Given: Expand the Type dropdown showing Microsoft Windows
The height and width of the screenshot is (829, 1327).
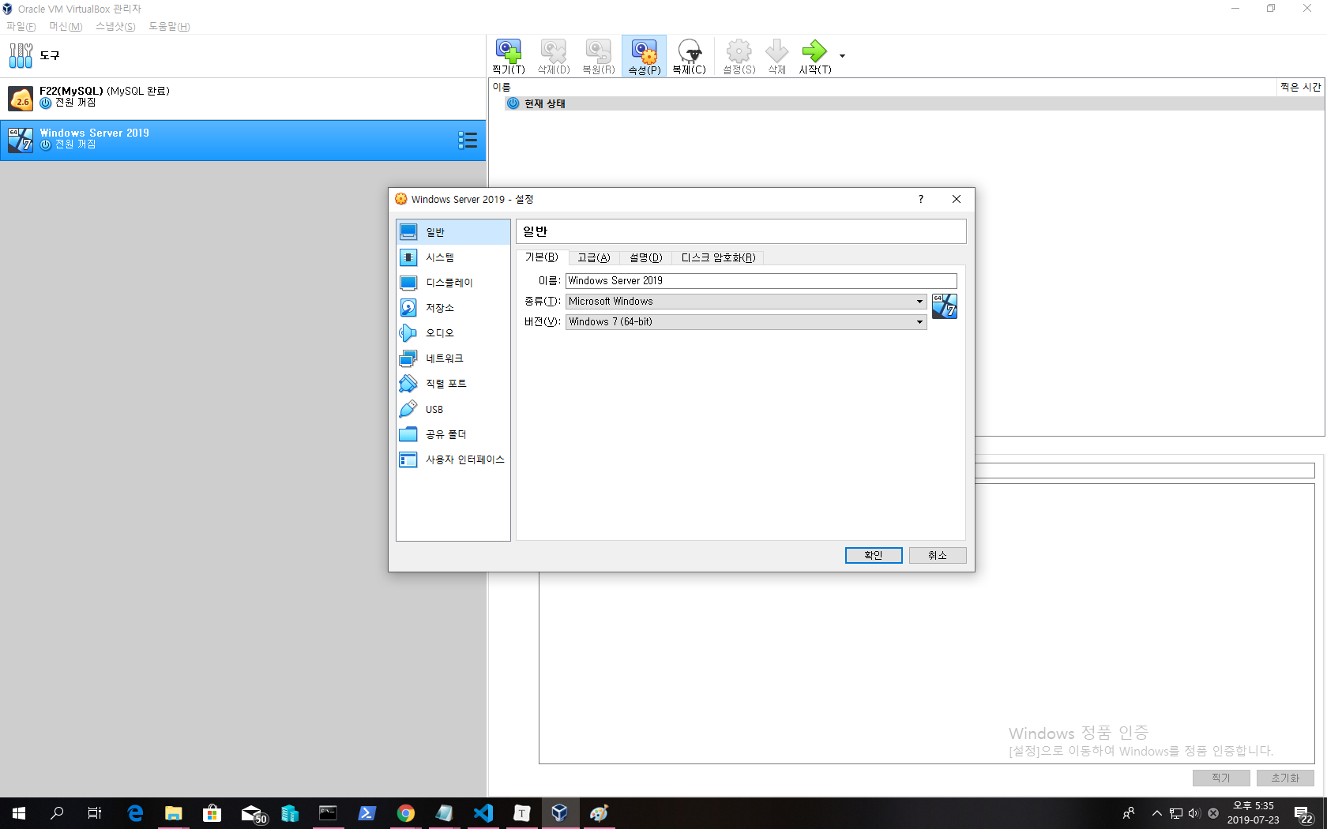Looking at the screenshot, I should coord(746,301).
